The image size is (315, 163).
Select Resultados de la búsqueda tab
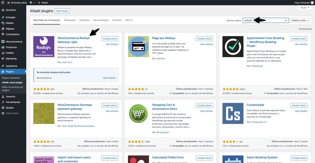tap(47, 20)
